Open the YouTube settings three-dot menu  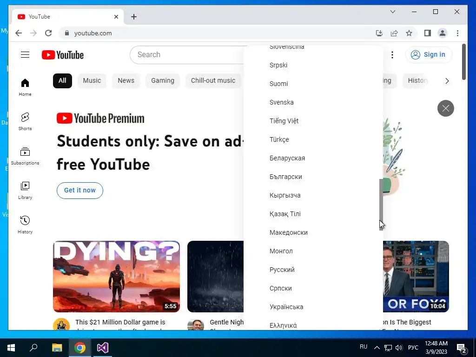pyautogui.click(x=392, y=55)
